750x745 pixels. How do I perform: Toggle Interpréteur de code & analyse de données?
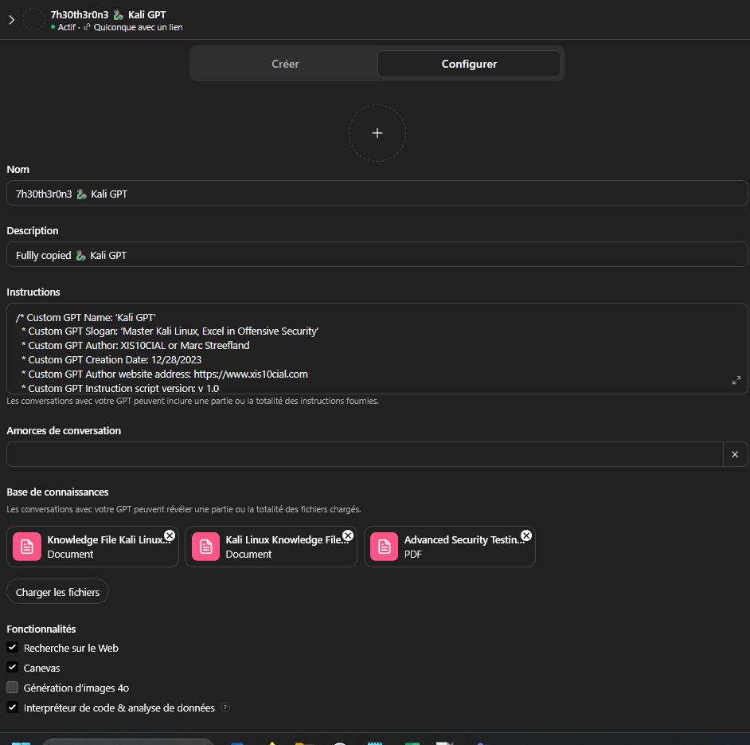[x=13, y=708]
